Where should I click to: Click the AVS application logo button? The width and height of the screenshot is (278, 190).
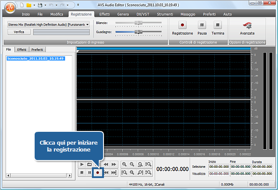pos(9,8)
